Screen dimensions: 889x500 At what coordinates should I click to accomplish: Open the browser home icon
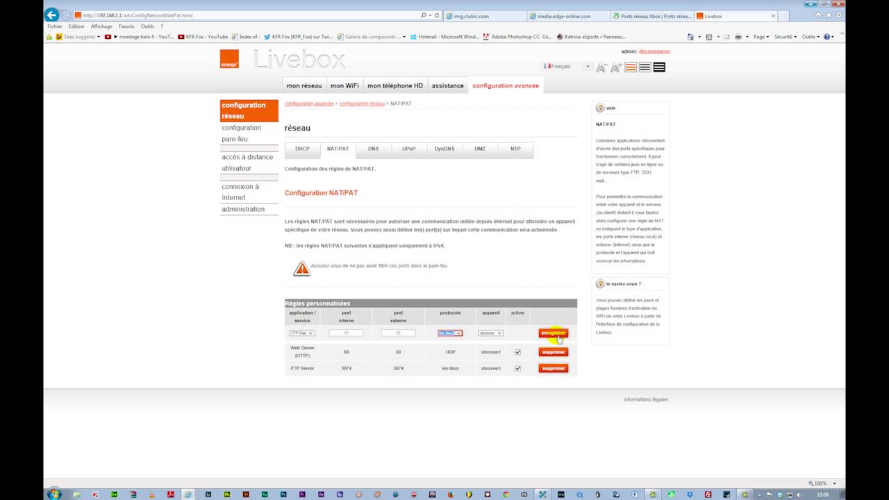coord(819,15)
